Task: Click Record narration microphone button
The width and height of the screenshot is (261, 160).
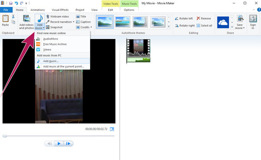Action: 59,22
